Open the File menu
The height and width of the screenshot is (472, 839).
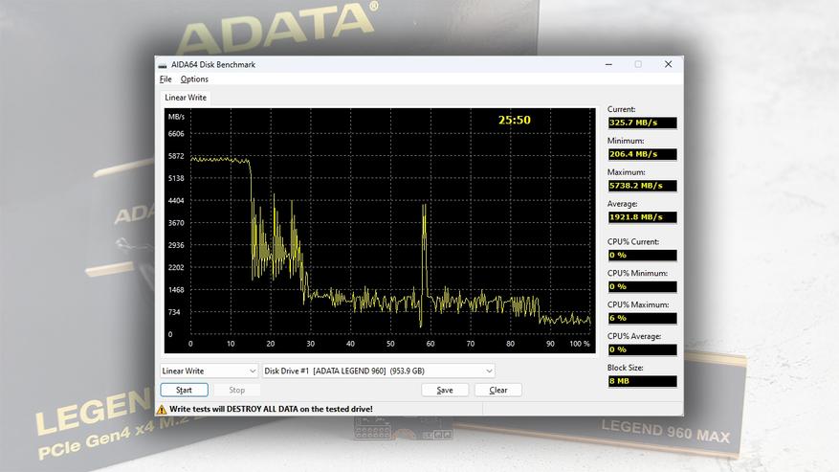[x=166, y=79]
